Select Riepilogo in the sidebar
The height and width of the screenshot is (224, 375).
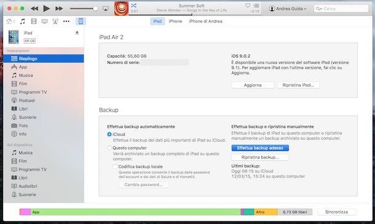point(44,58)
